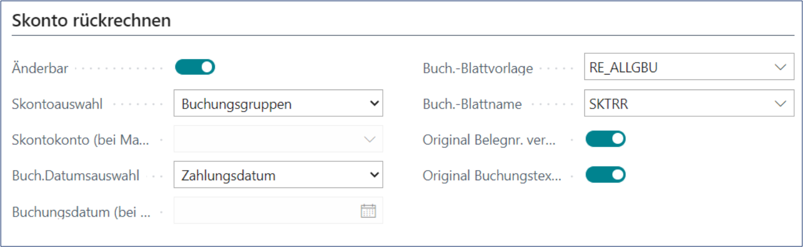Open the Buch.Datumsauswahl dropdown showing Zahlungsdatum
The height and width of the screenshot is (247, 803).
click(278, 175)
